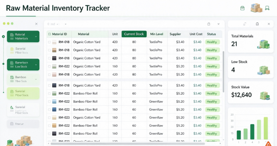
Task: Open the cream thumbnail of the RM-023 row
Action: [54, 117]
